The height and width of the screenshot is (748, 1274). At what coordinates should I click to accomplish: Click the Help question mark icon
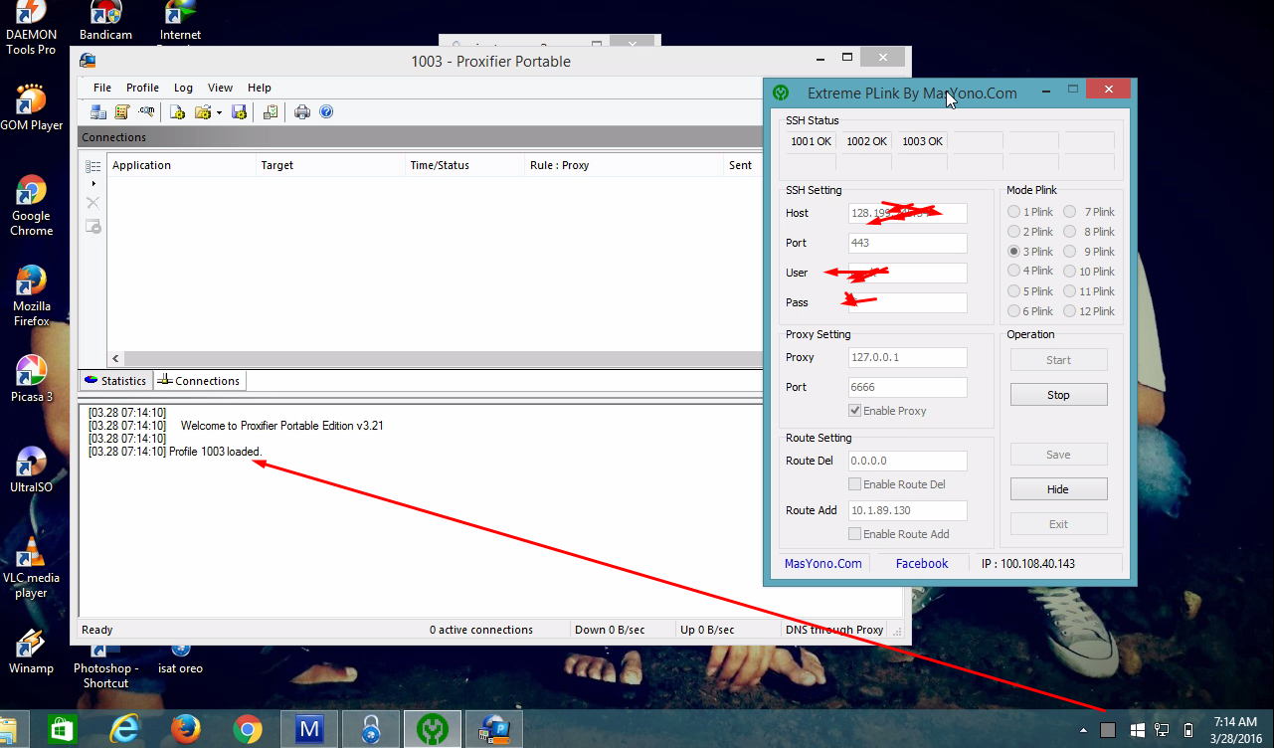[326, 111]
